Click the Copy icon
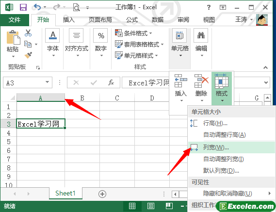The height and width of the screenshot is (212, 276). click(28, 44)
